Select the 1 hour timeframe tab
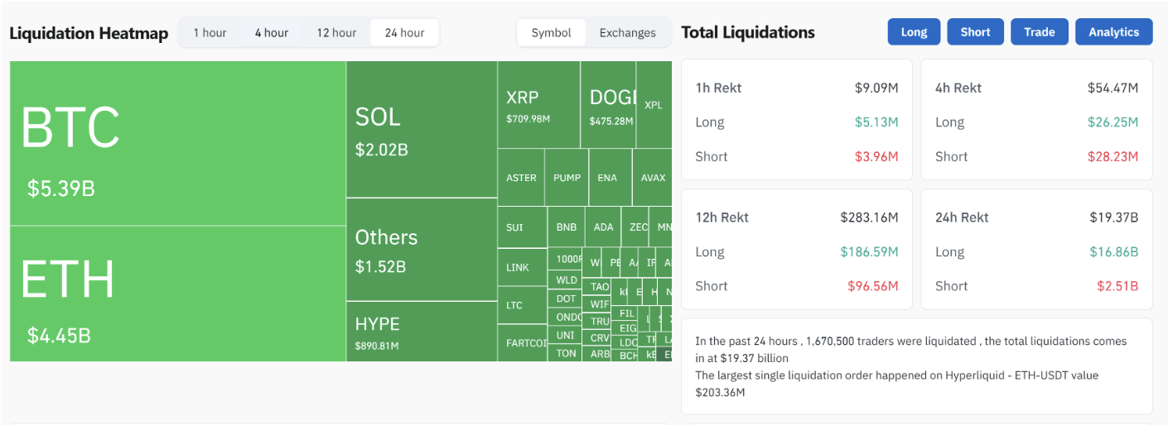The width and height of the screenshot is (1168, 425). coord(210,33)
